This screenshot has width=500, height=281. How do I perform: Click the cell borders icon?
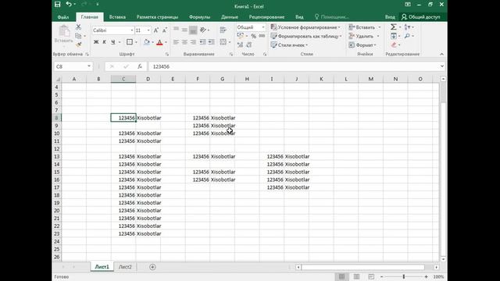(130, 42)
